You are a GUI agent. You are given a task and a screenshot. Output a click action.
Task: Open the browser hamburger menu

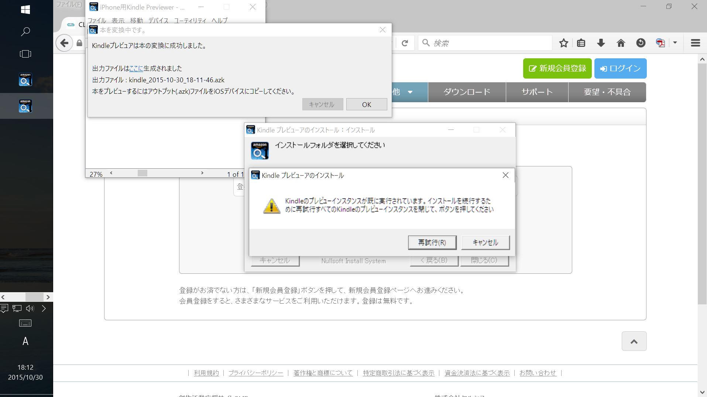click(696, 43)
